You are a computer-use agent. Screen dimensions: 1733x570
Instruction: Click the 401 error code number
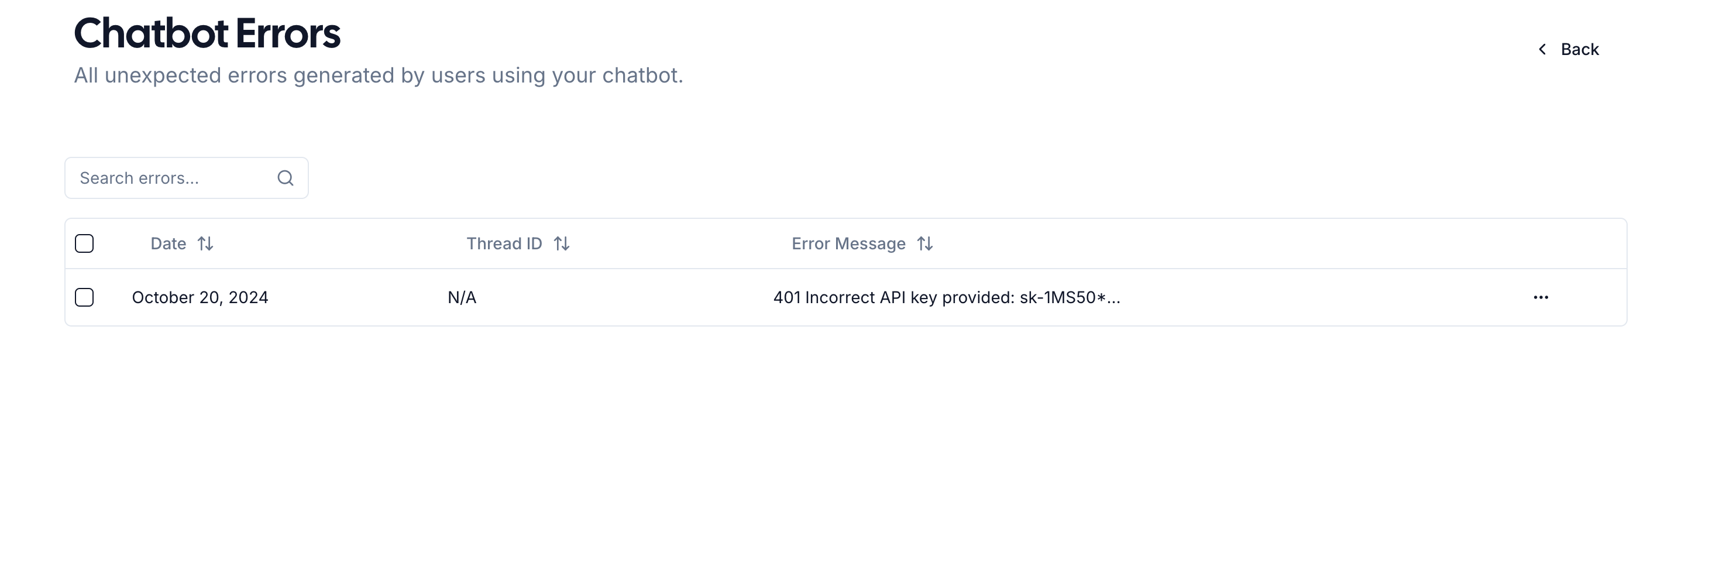pos(786,297)
